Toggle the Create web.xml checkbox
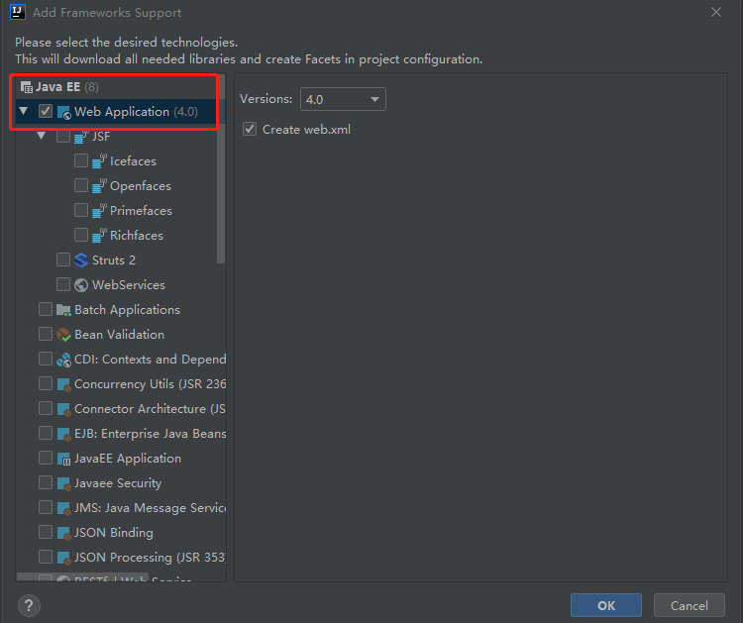Viewport: 743px width, 623px height. [x=250, y=129]
